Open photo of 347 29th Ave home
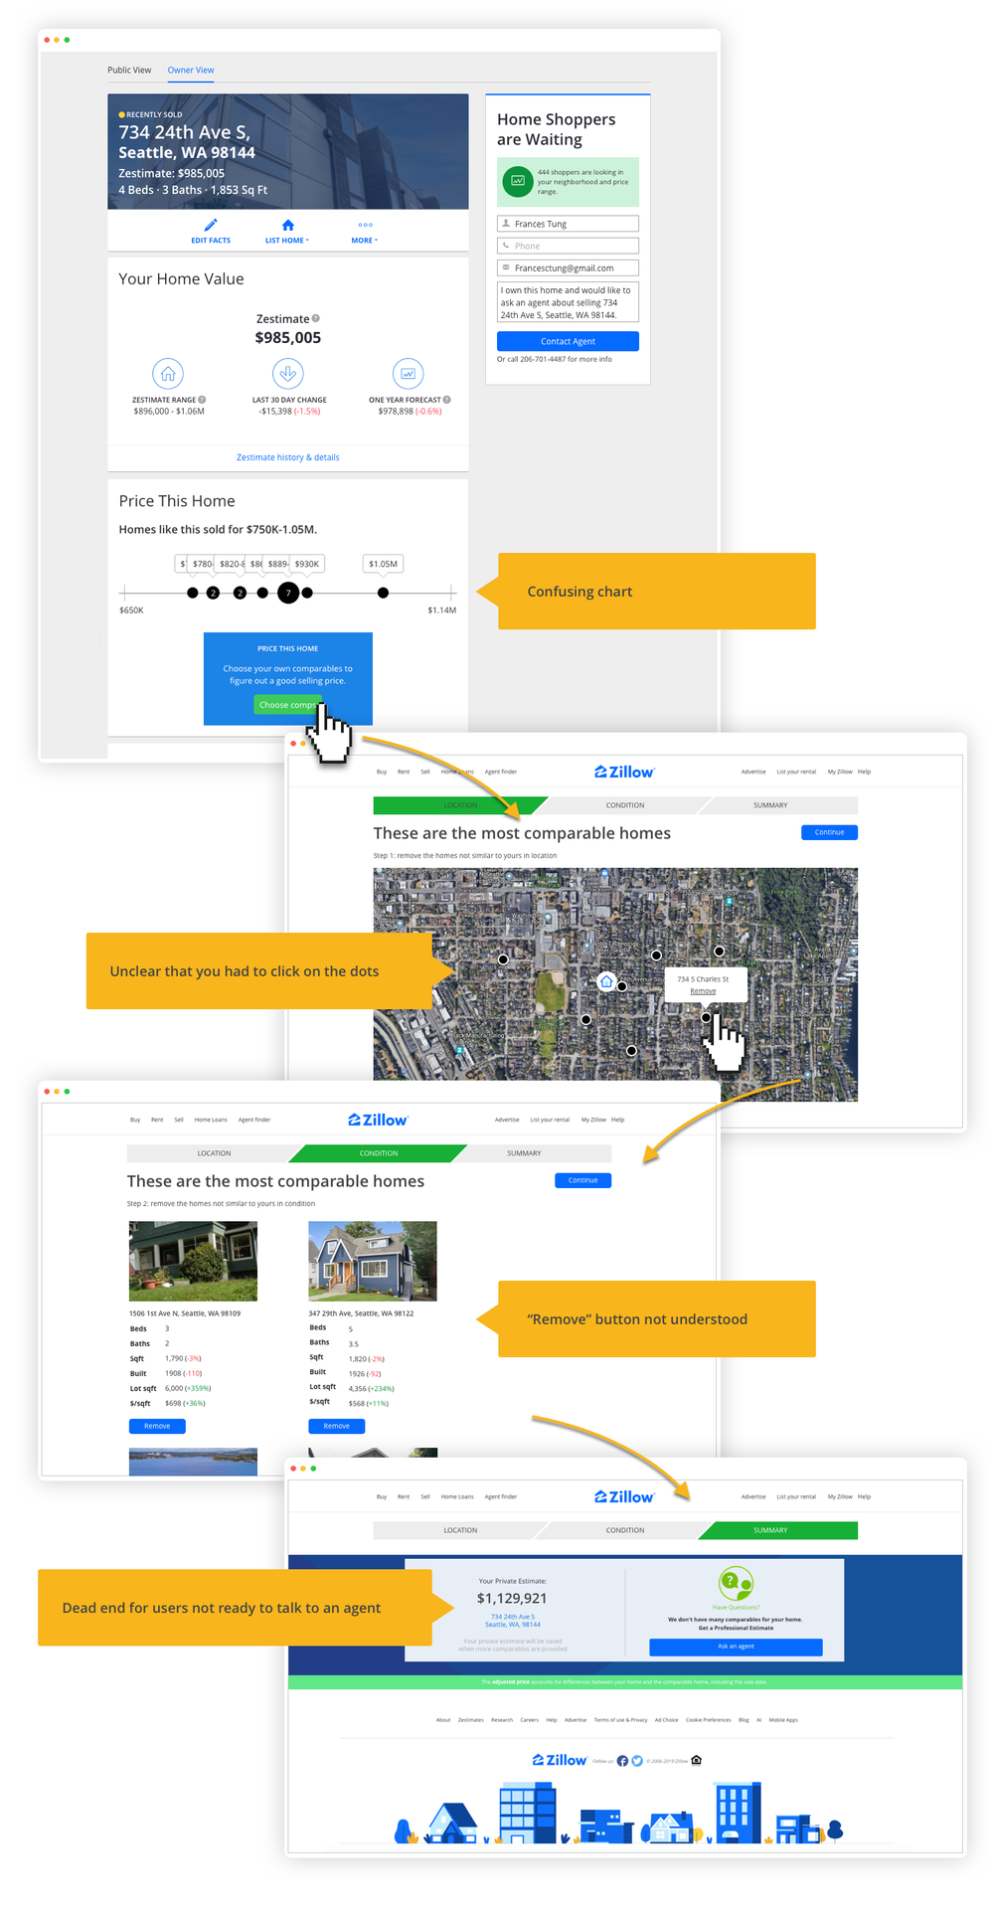The width and height of the screenshot is (994, 1913). click(x=373, y=1261)
